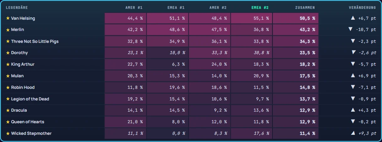This screenshot has height=142, width=382.
Task: Select Merlin's 36,8 % cell
Action: 251,30
